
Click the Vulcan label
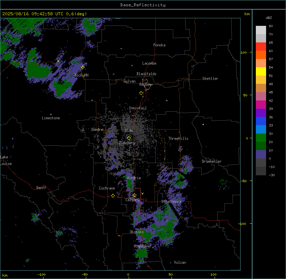[x=180, y=262]
